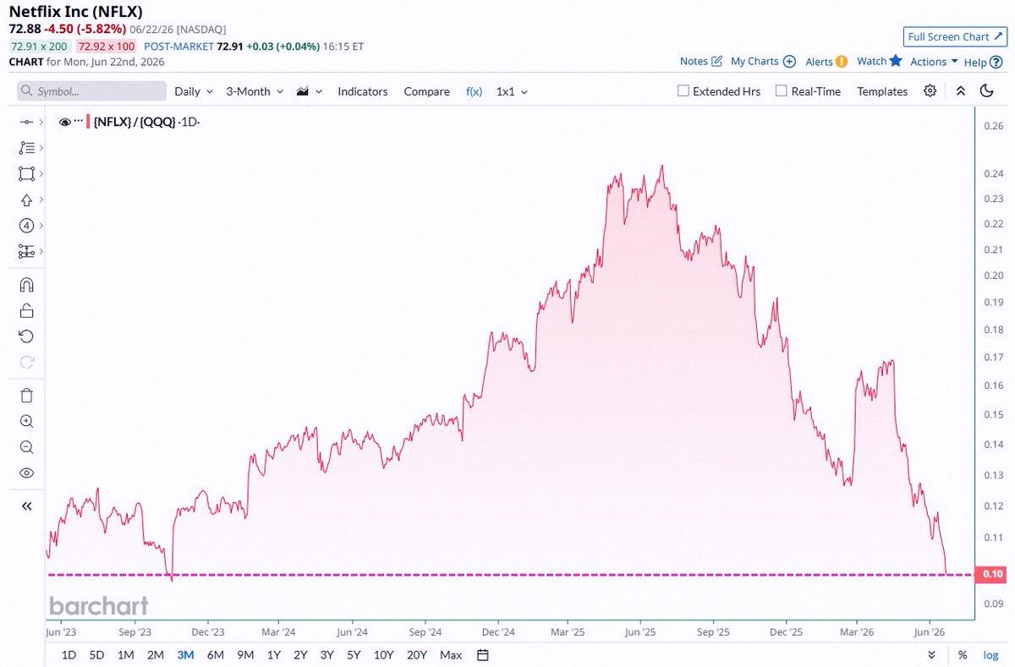Screen dimensions: 1015x667
Task: Click the NFLX series color swatch
Action: coord(88,122)
